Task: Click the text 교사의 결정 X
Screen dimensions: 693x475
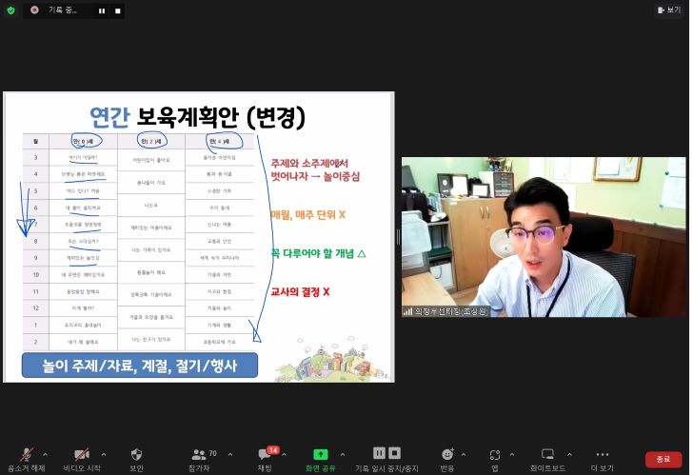Action: 300,292
